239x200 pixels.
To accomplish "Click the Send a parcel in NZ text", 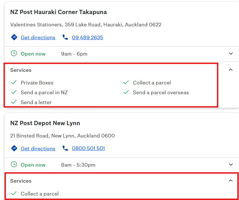I will click(x=44, y=93).
